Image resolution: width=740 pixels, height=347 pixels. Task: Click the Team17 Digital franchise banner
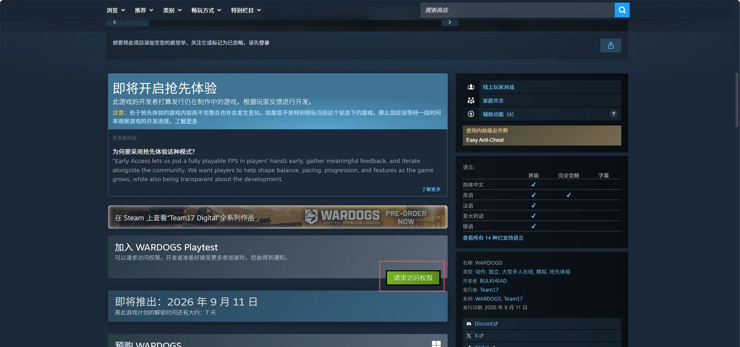tap(277, 217)
